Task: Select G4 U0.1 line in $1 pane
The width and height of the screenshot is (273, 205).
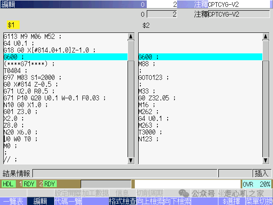Action: coord(66,43)
